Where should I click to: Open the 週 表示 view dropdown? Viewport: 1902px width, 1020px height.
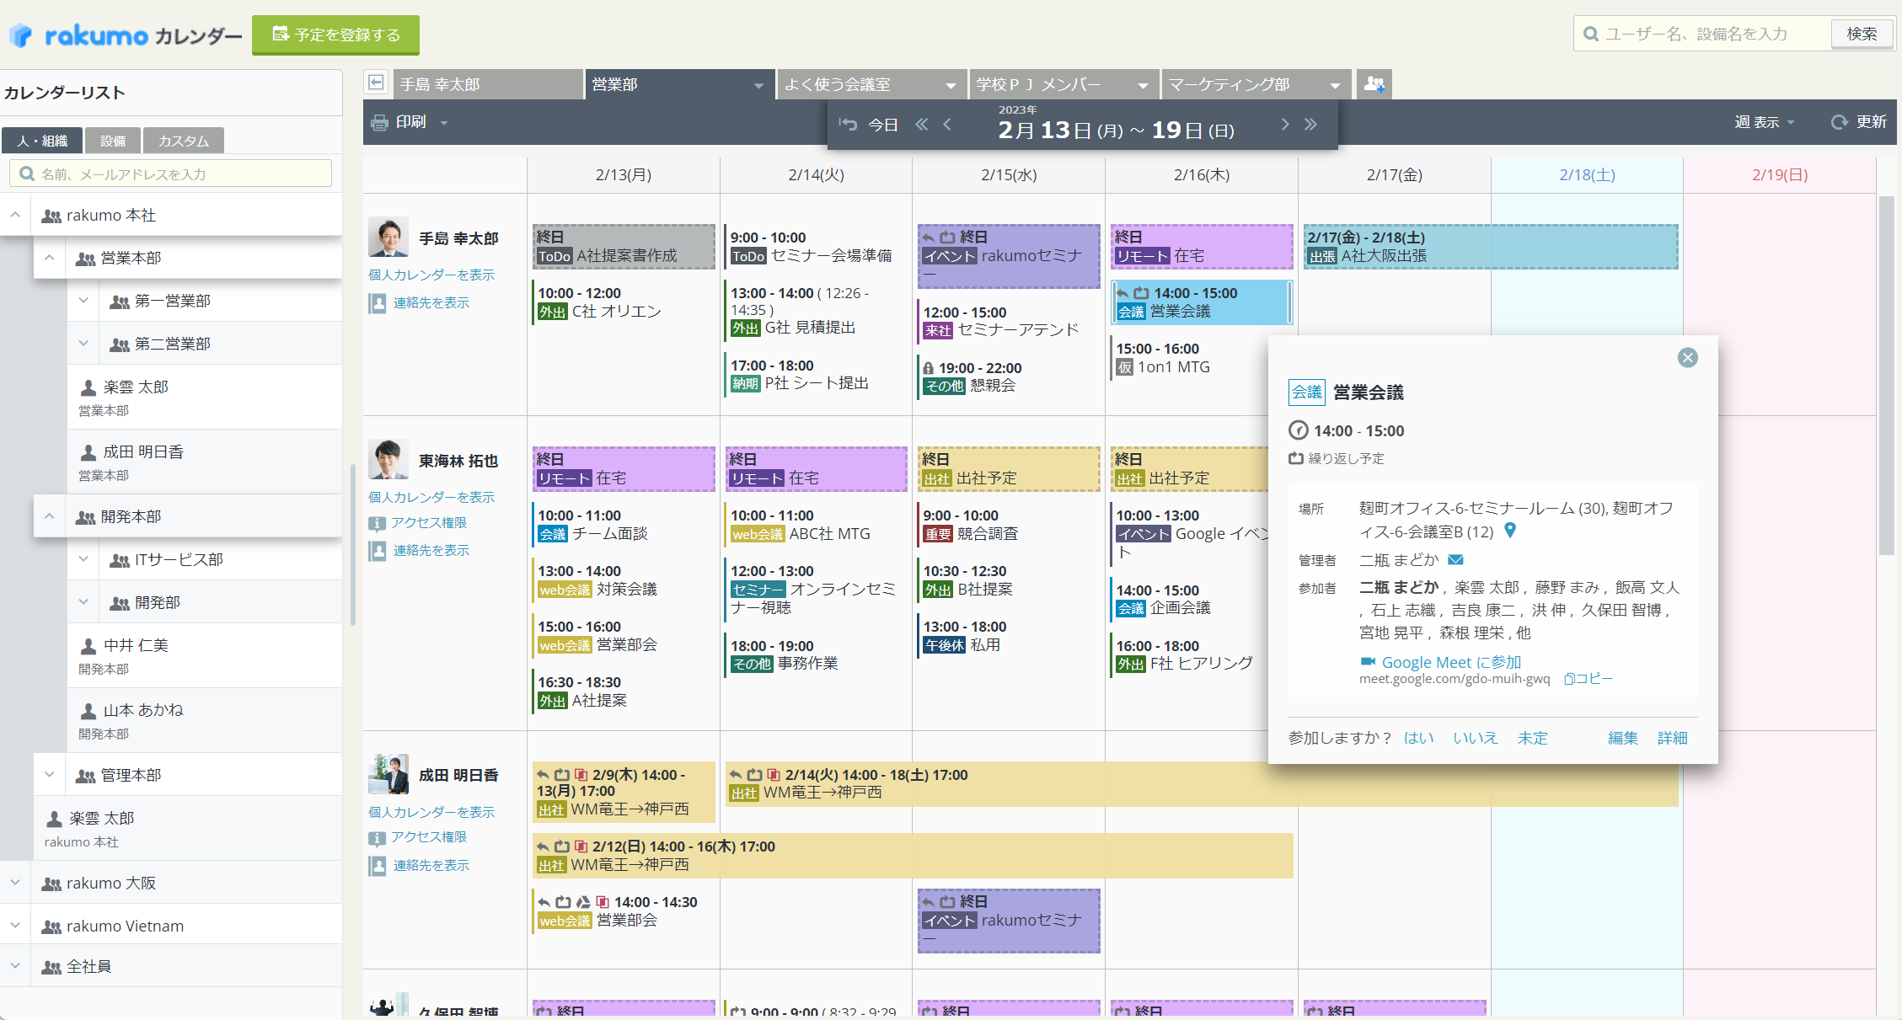(1764, 123)
